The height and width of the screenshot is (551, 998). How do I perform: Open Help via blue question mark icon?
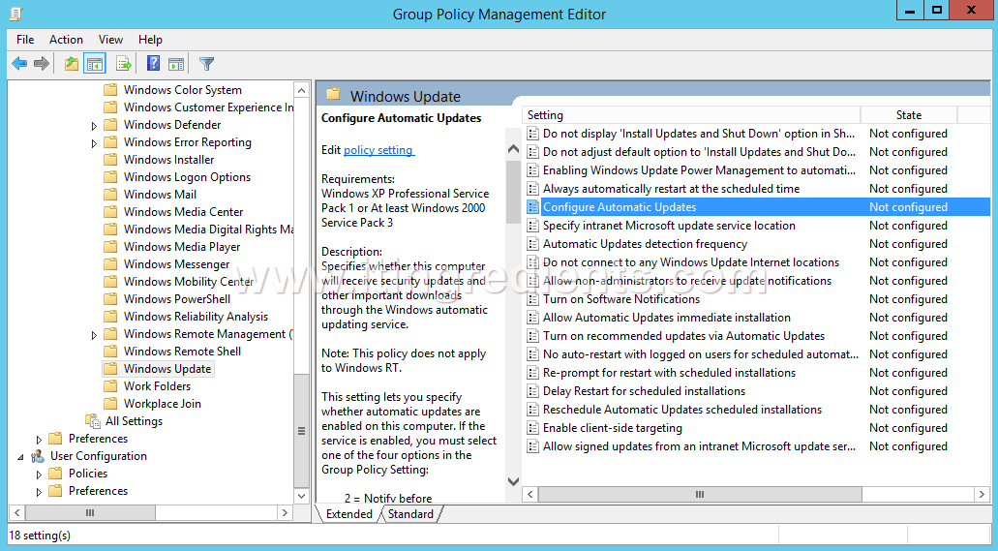[x=153, y=64]
